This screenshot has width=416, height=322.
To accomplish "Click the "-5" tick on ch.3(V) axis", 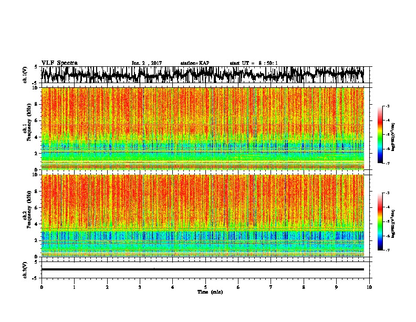I will [36, 278].
